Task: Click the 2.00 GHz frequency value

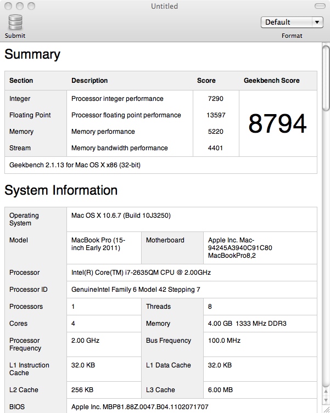Action: coord(85,341)
